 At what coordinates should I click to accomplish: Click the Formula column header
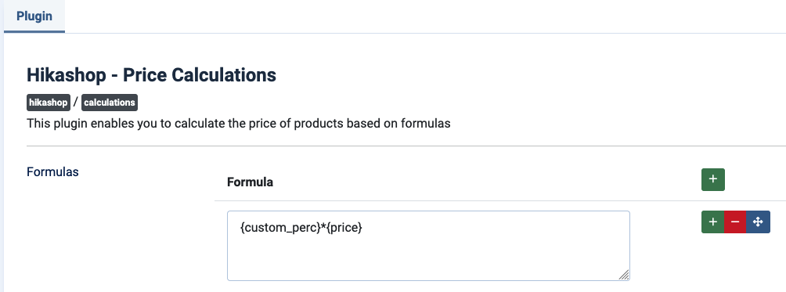pos(251,182)
